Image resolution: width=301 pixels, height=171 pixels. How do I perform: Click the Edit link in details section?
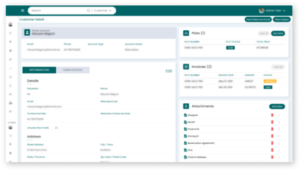[x=169, y=71]
